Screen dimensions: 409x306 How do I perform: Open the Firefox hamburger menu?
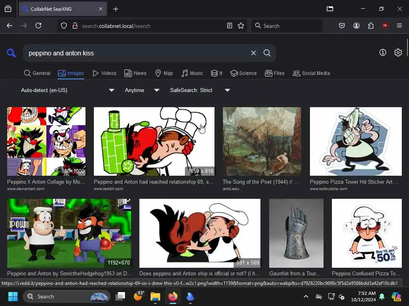point(399,25)
